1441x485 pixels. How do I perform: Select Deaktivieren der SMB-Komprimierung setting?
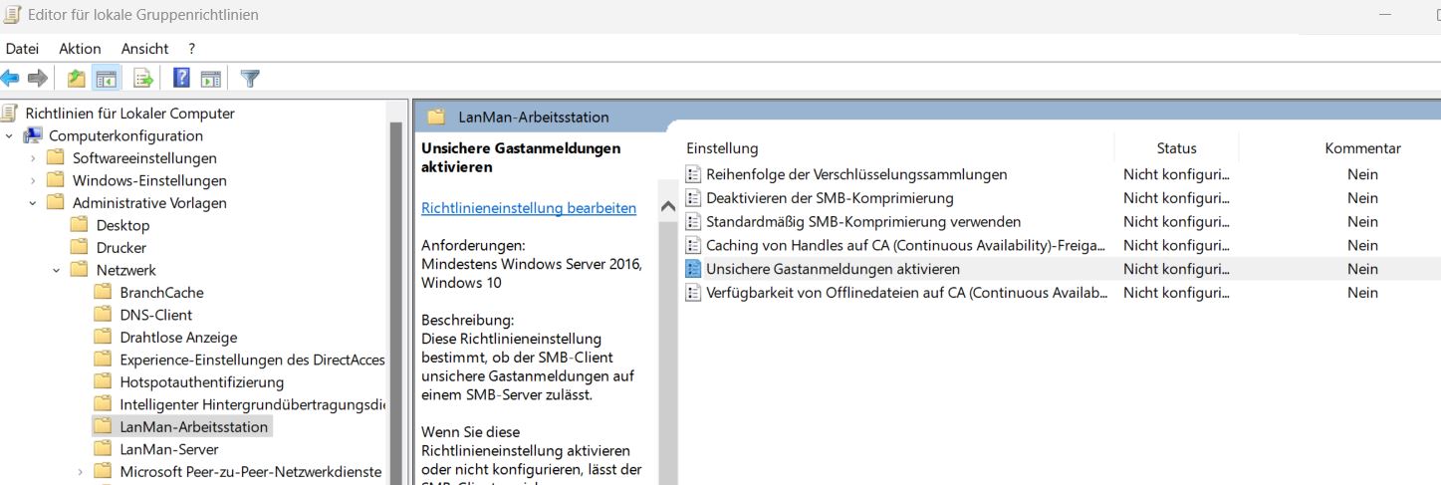(830, 198)
